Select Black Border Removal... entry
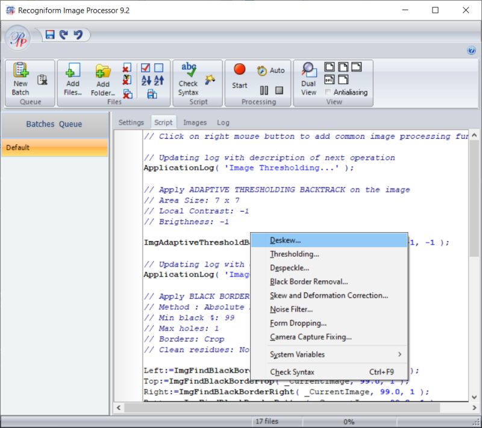The height and width of the screenshot is (428, 482). (329, 282)
